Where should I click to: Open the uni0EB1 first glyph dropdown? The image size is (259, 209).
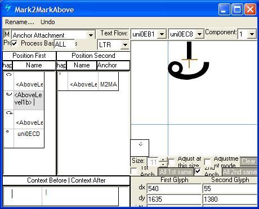[x=162, y=34]
